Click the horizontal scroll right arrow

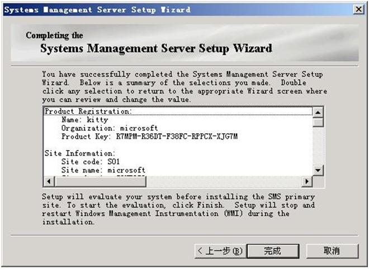coord(307,181)
